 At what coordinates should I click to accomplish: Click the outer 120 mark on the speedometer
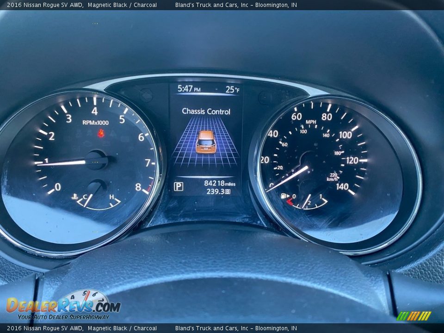(352, 160)
